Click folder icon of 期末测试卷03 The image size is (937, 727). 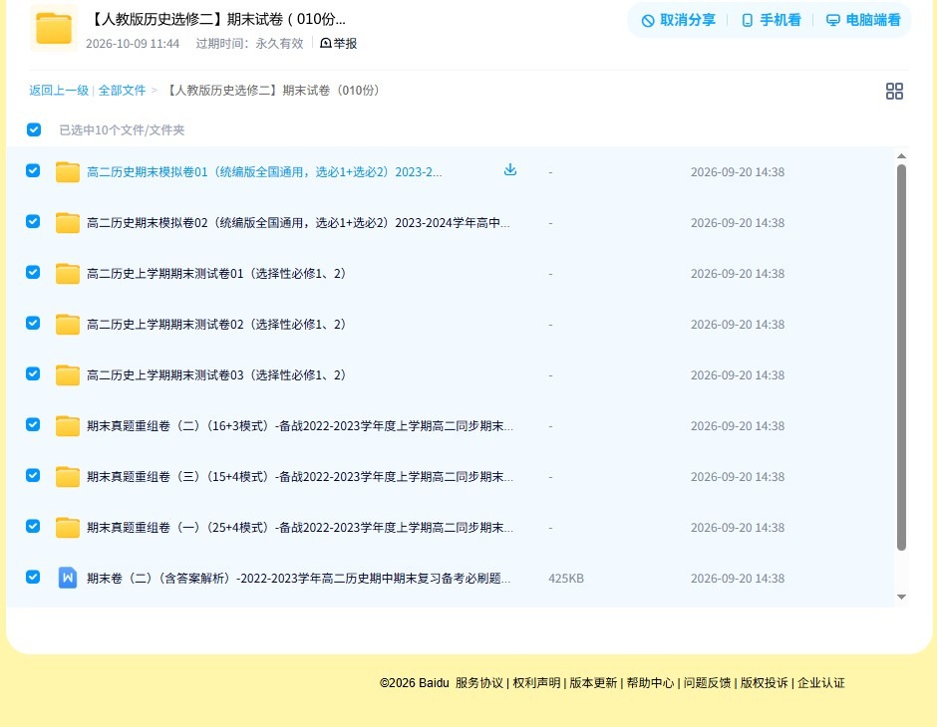[x=68, y=374]
